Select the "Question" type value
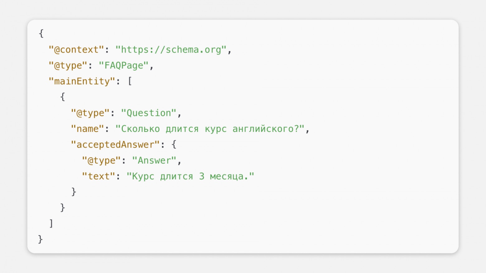486x273 pixels. coord(148,113)
